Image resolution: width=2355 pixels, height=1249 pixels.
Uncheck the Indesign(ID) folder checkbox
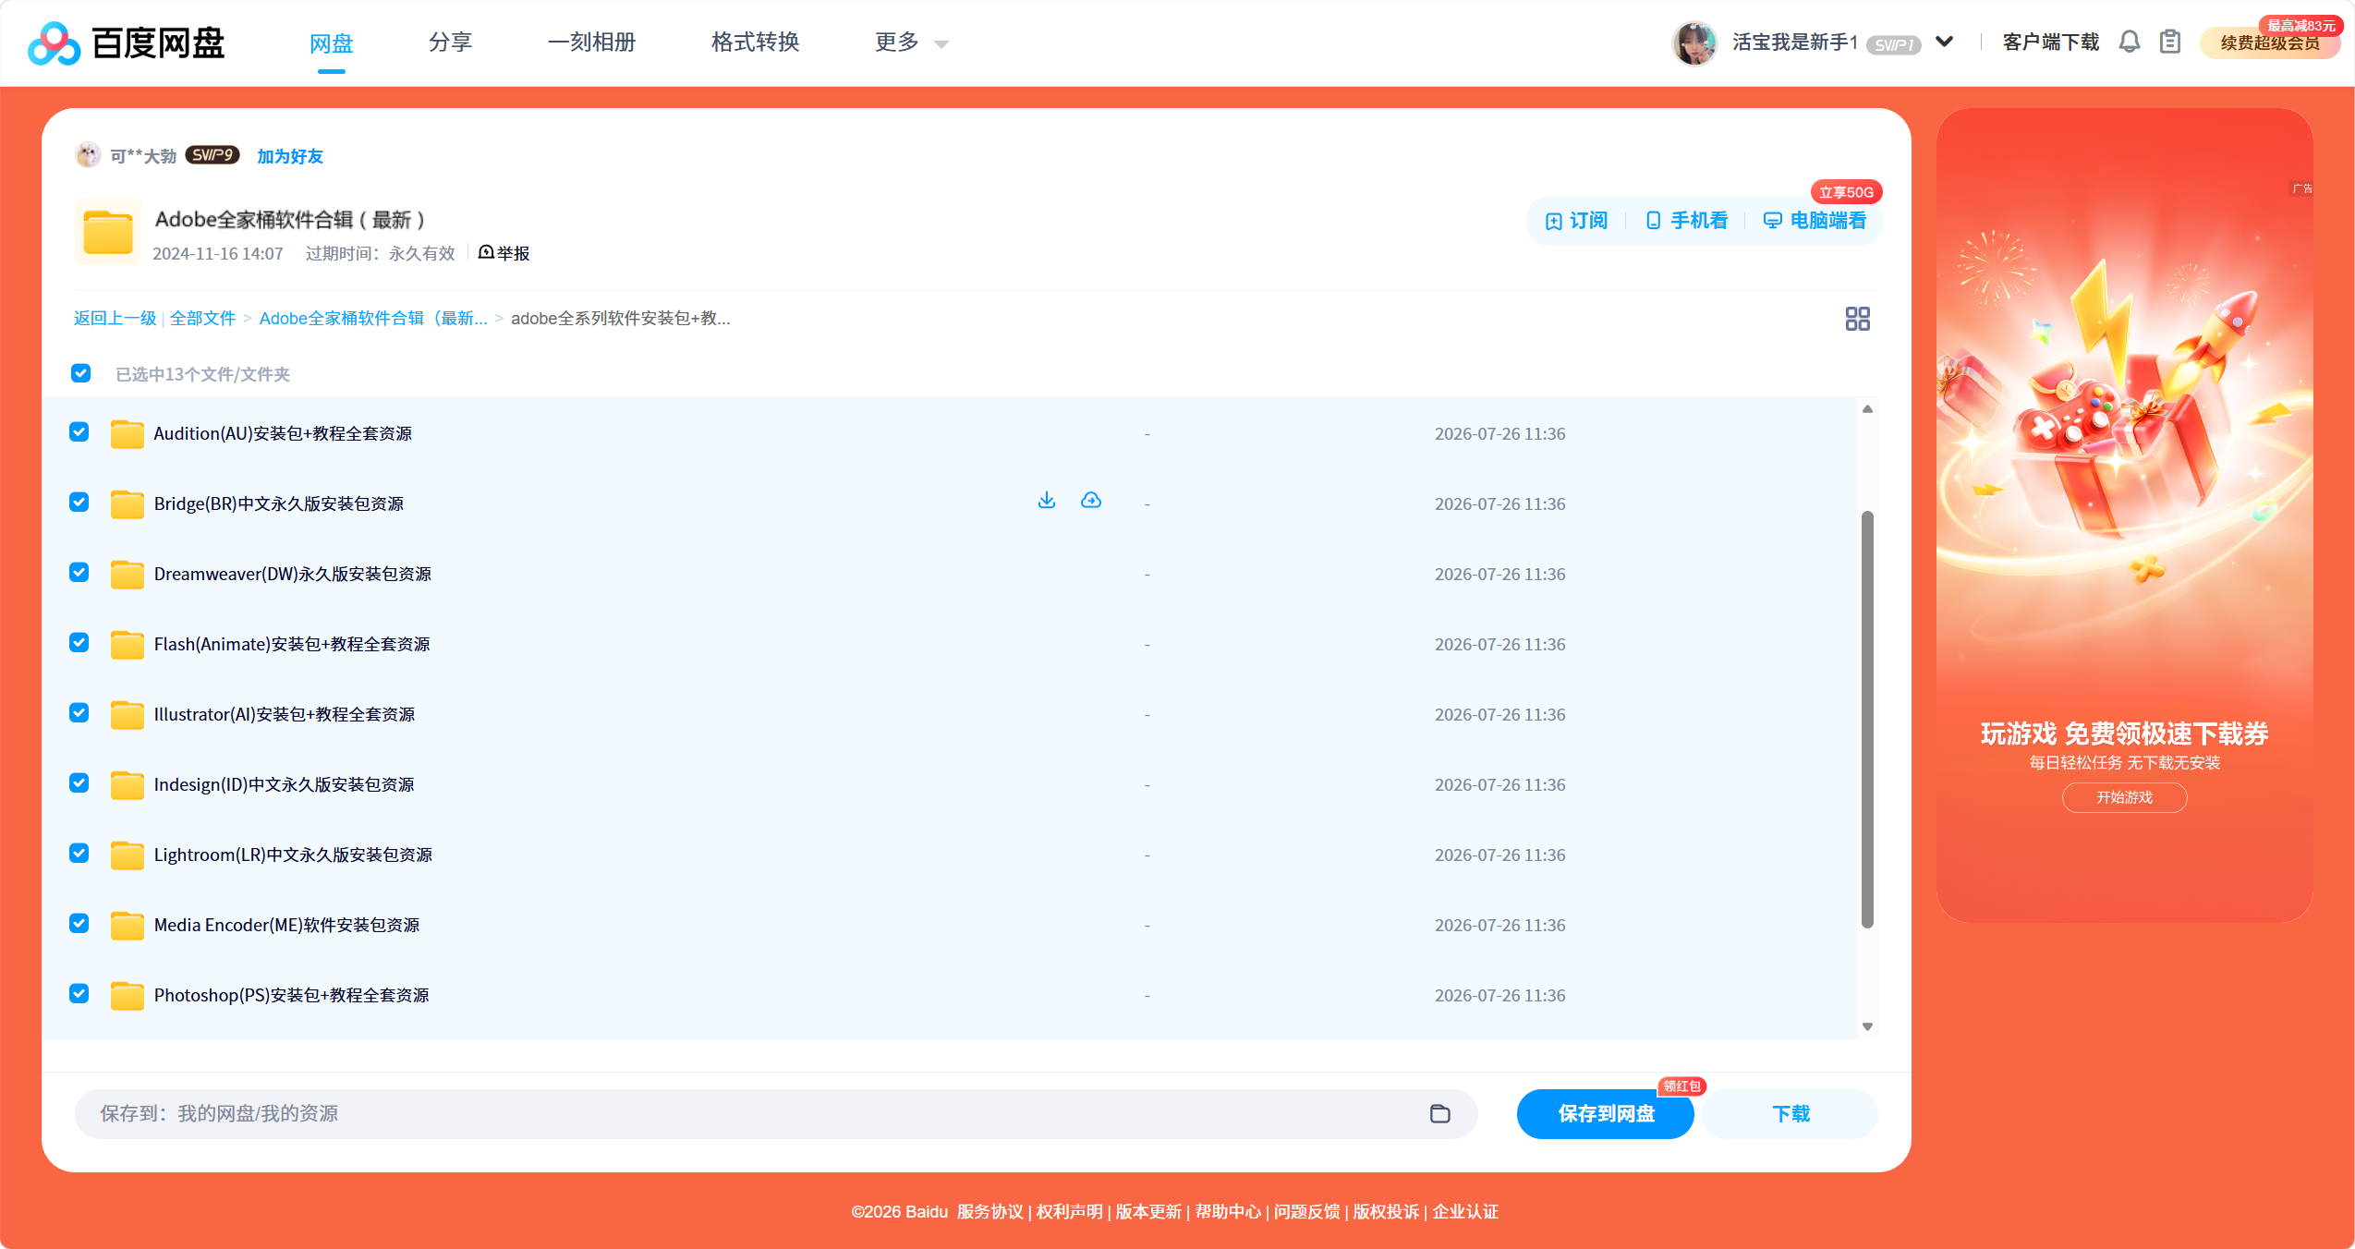(x=79, y=783)
